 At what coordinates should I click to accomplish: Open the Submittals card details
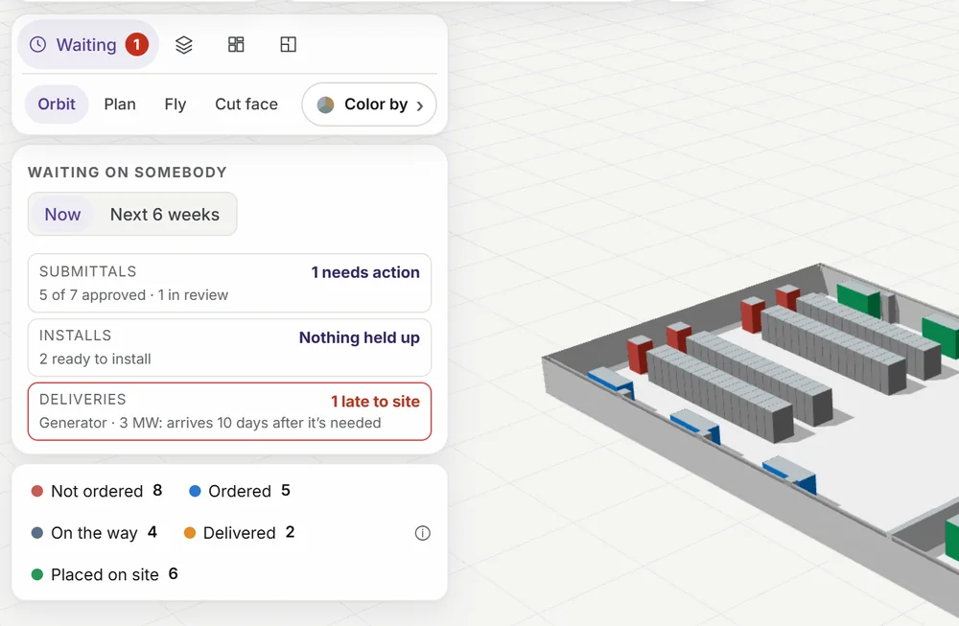[229, 283]
